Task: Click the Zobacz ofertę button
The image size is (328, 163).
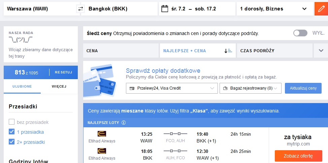Action: pos(298,156)
